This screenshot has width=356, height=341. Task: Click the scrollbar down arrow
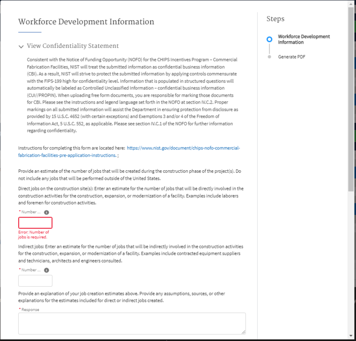coord(351,336)
